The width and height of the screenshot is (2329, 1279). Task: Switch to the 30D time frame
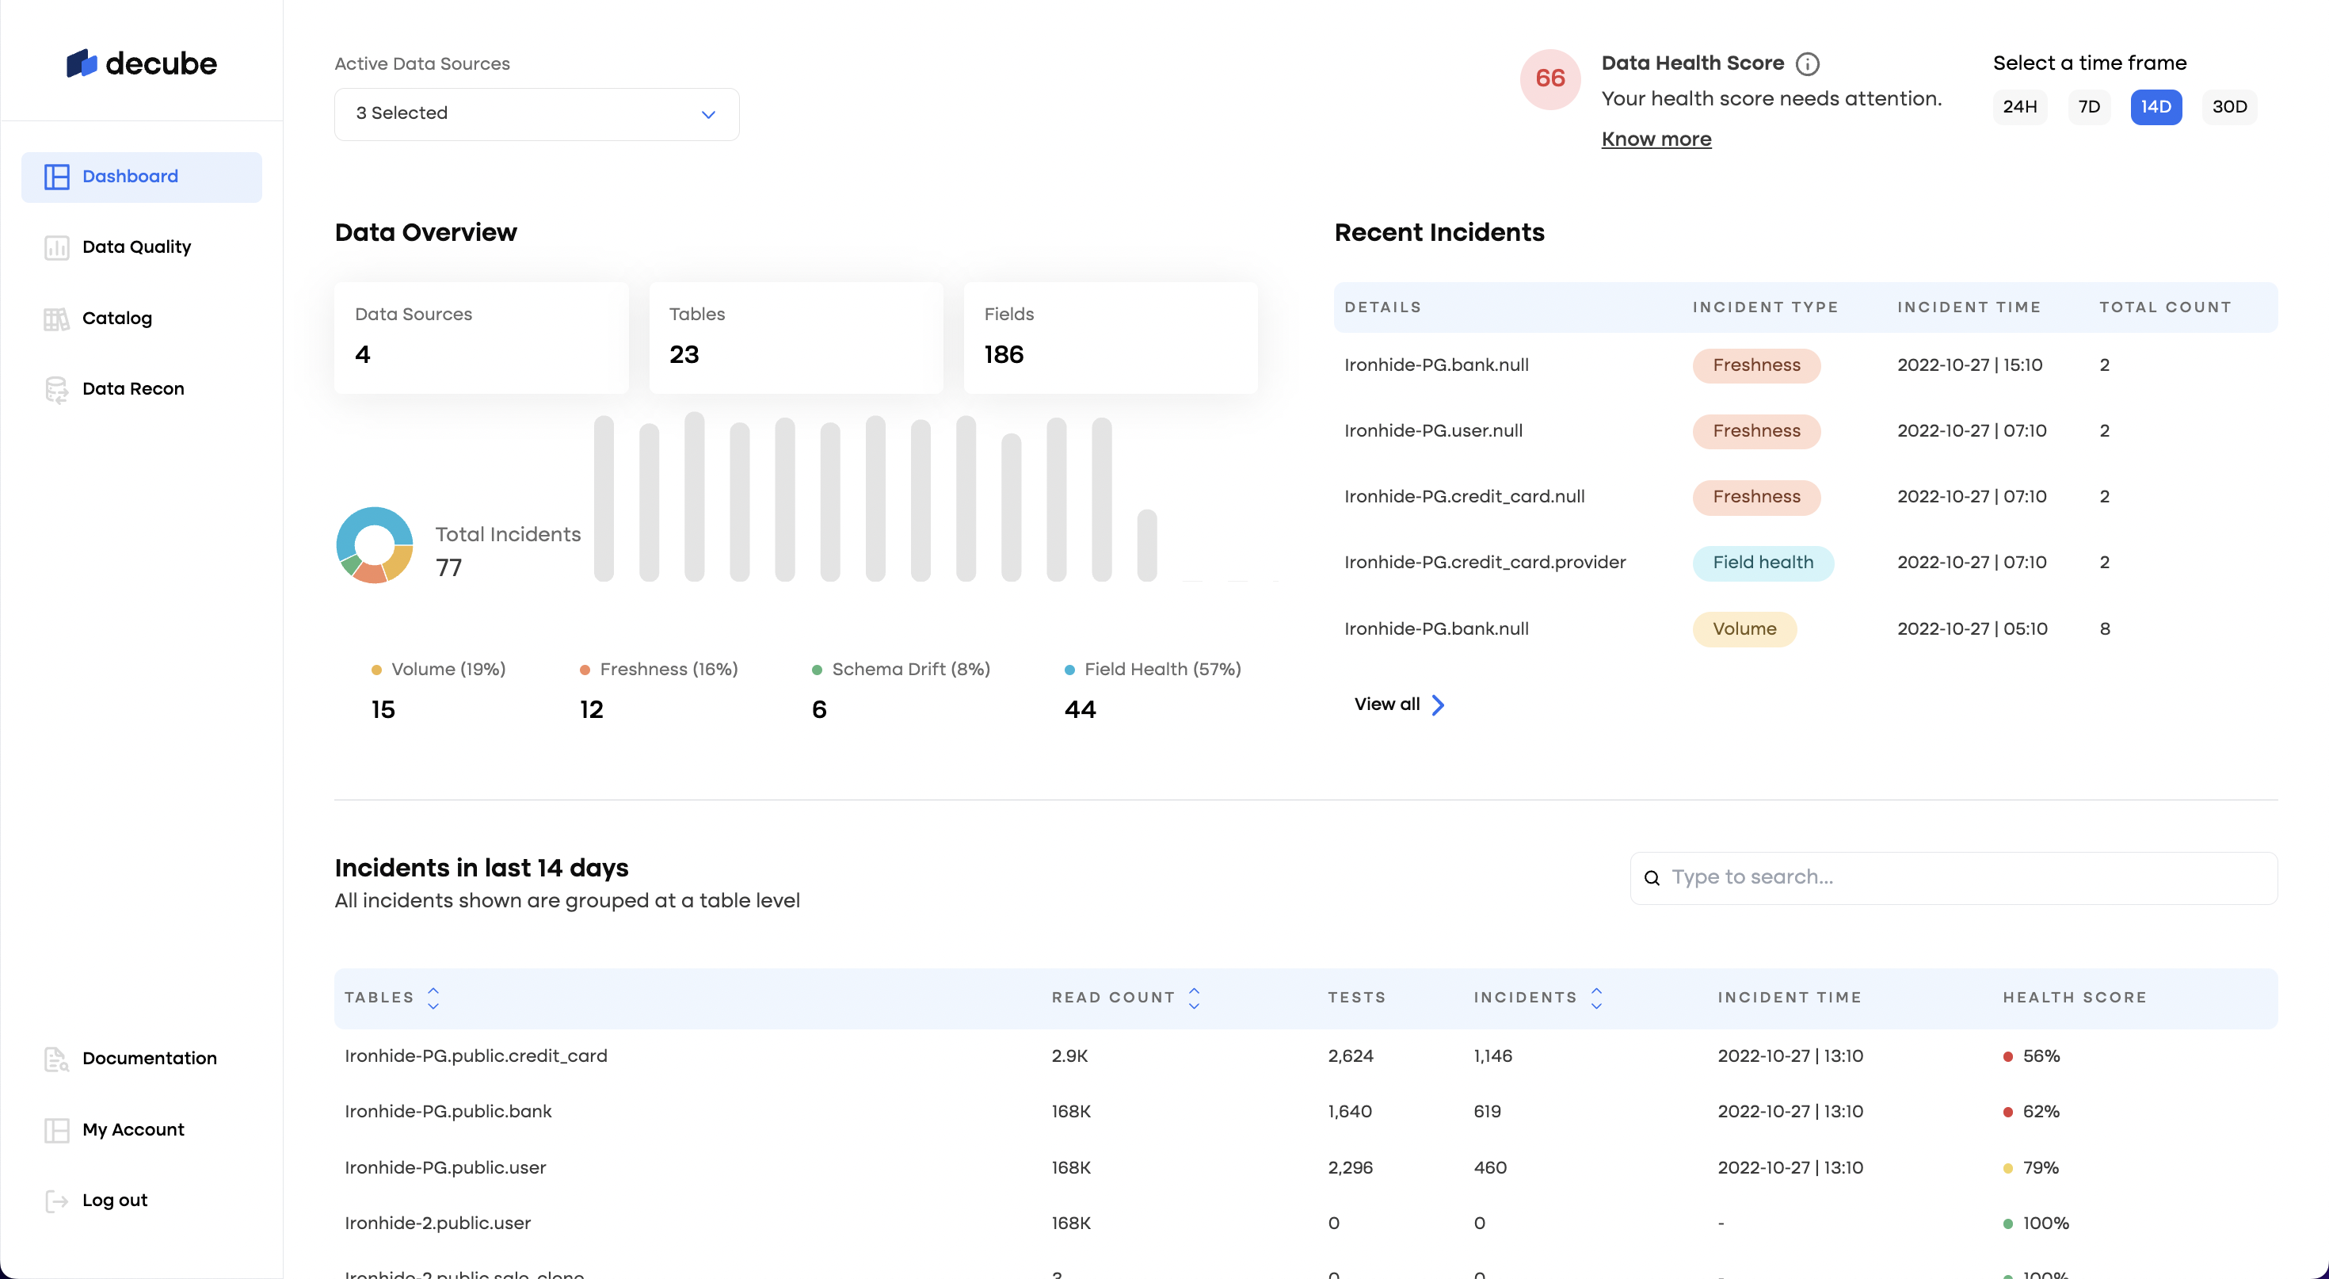(2228, 107)
